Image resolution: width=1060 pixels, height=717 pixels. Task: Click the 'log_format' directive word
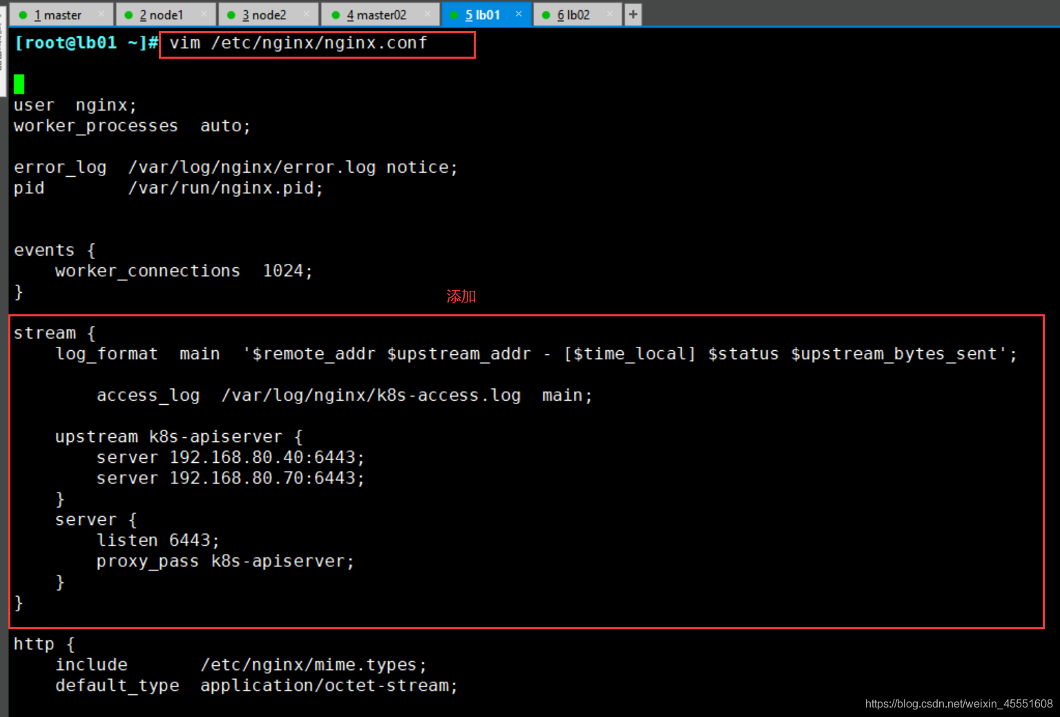coord(106,354)
